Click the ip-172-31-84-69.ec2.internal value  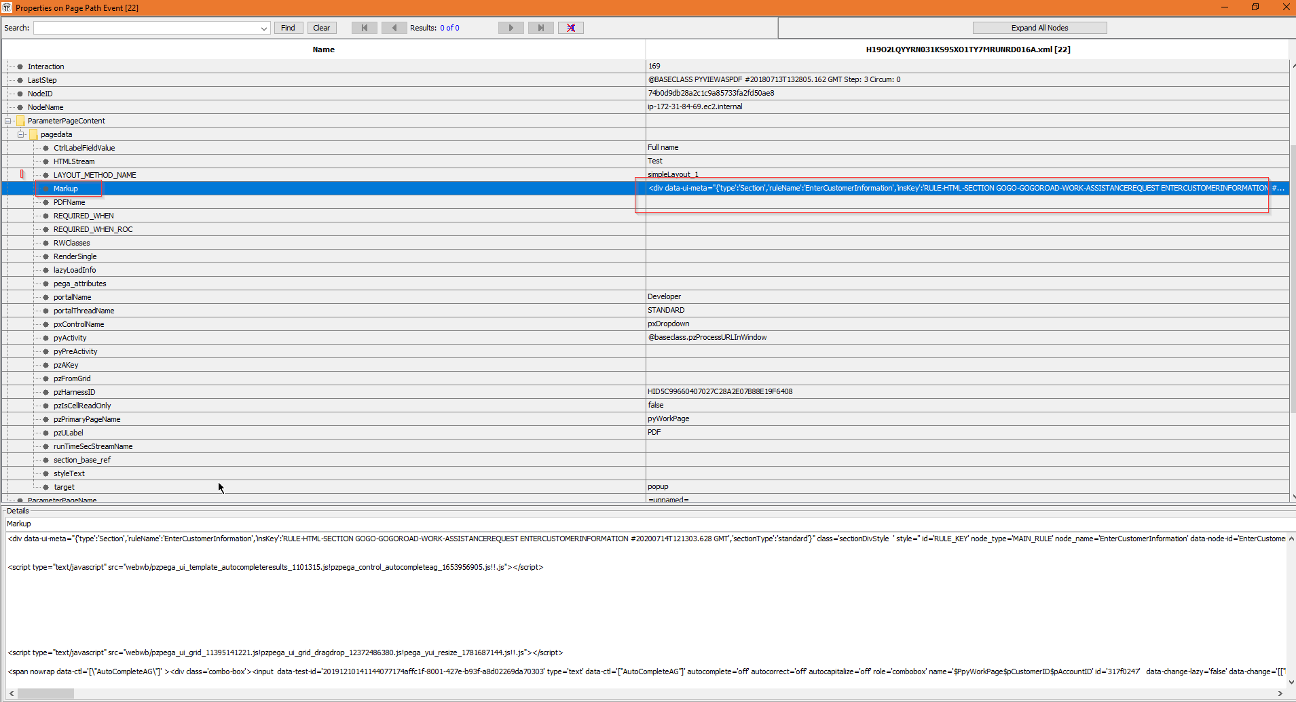695,106
